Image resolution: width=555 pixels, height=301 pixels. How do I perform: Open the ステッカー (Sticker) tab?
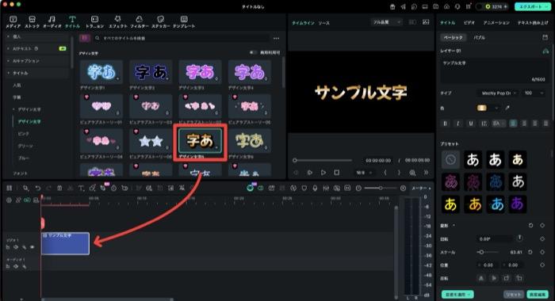(161, 22)
